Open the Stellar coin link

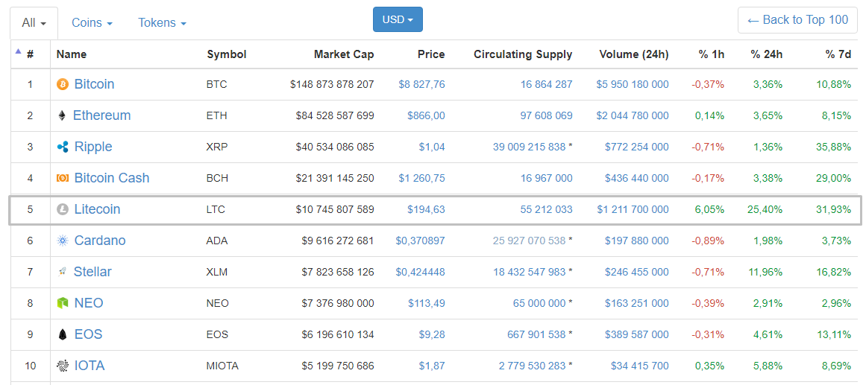tap(92, 272)
